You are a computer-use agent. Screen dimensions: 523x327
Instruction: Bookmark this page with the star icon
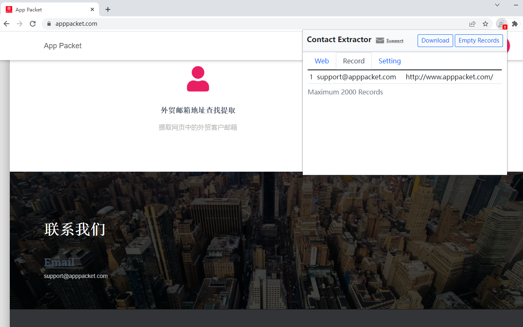[485, 24]
